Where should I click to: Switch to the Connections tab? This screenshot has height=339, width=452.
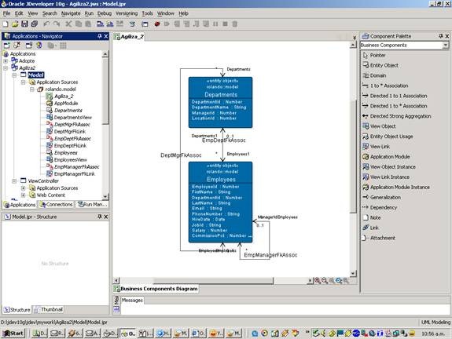(57, 204)
